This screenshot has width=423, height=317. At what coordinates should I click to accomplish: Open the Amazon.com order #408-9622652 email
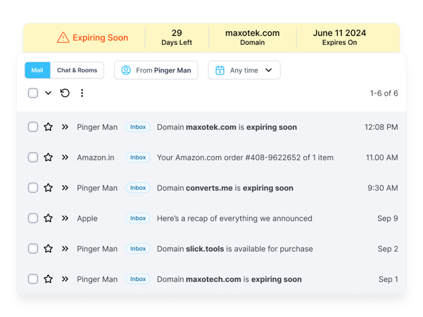click(245, 157)
